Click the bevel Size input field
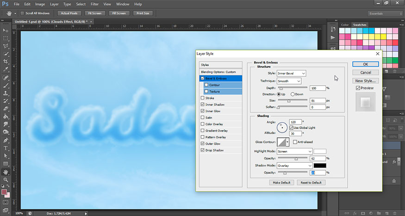 (317, 100)
